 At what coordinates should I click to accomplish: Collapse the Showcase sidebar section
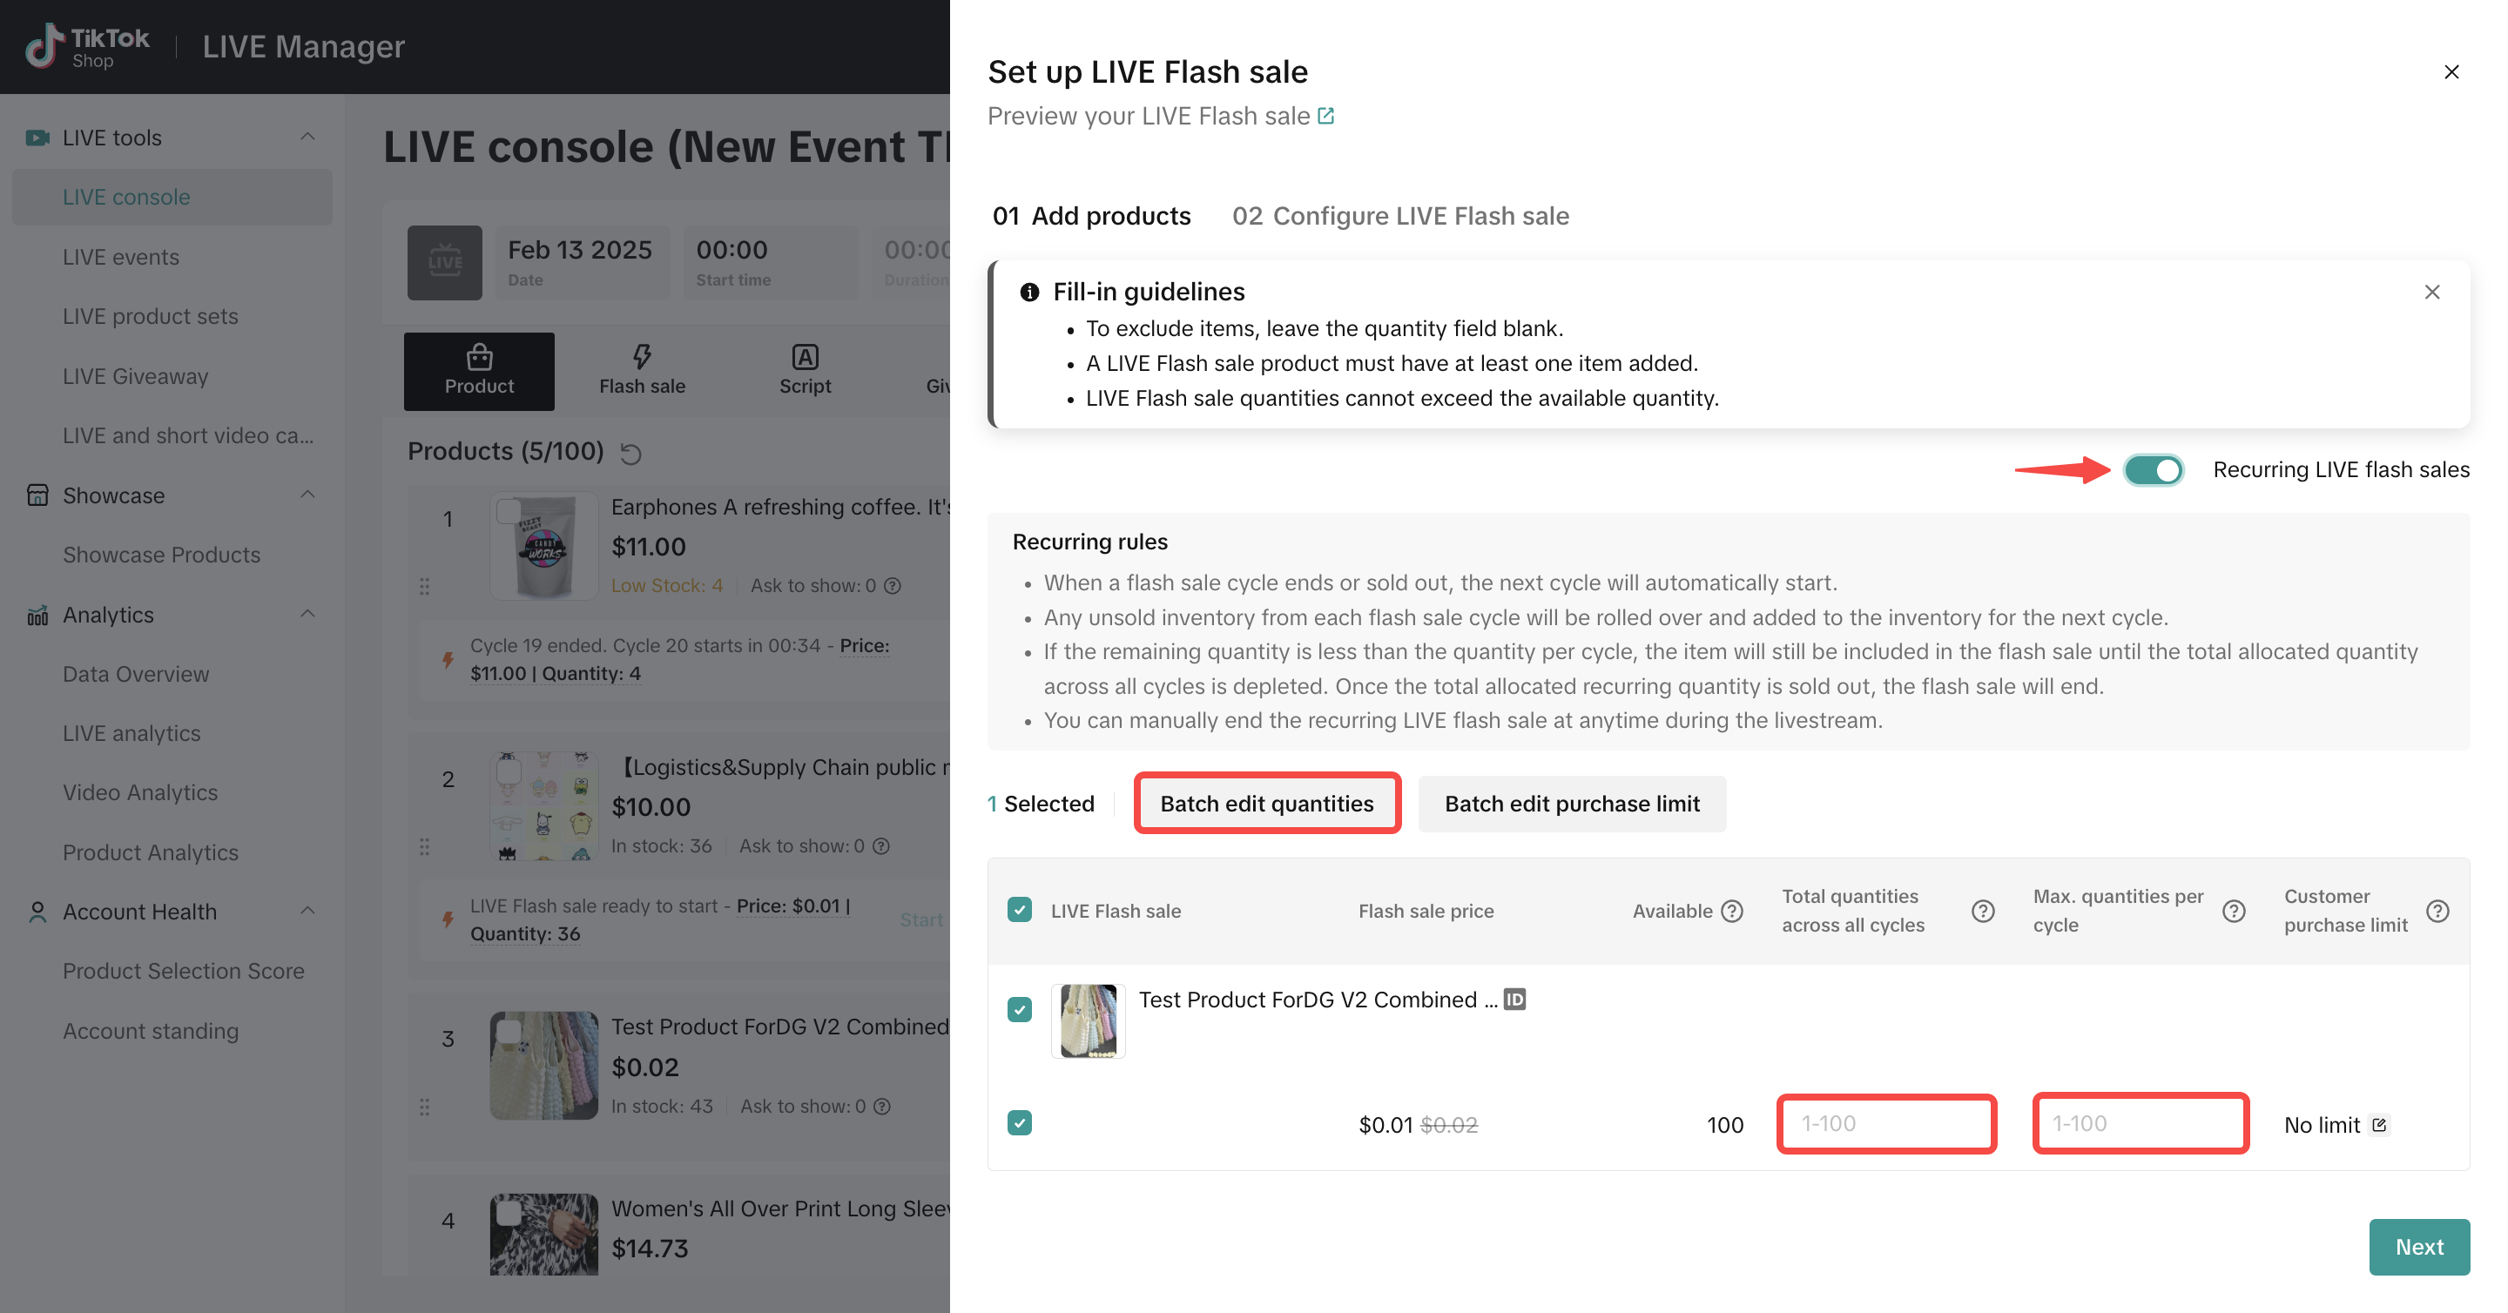click(x=307, y=495)
